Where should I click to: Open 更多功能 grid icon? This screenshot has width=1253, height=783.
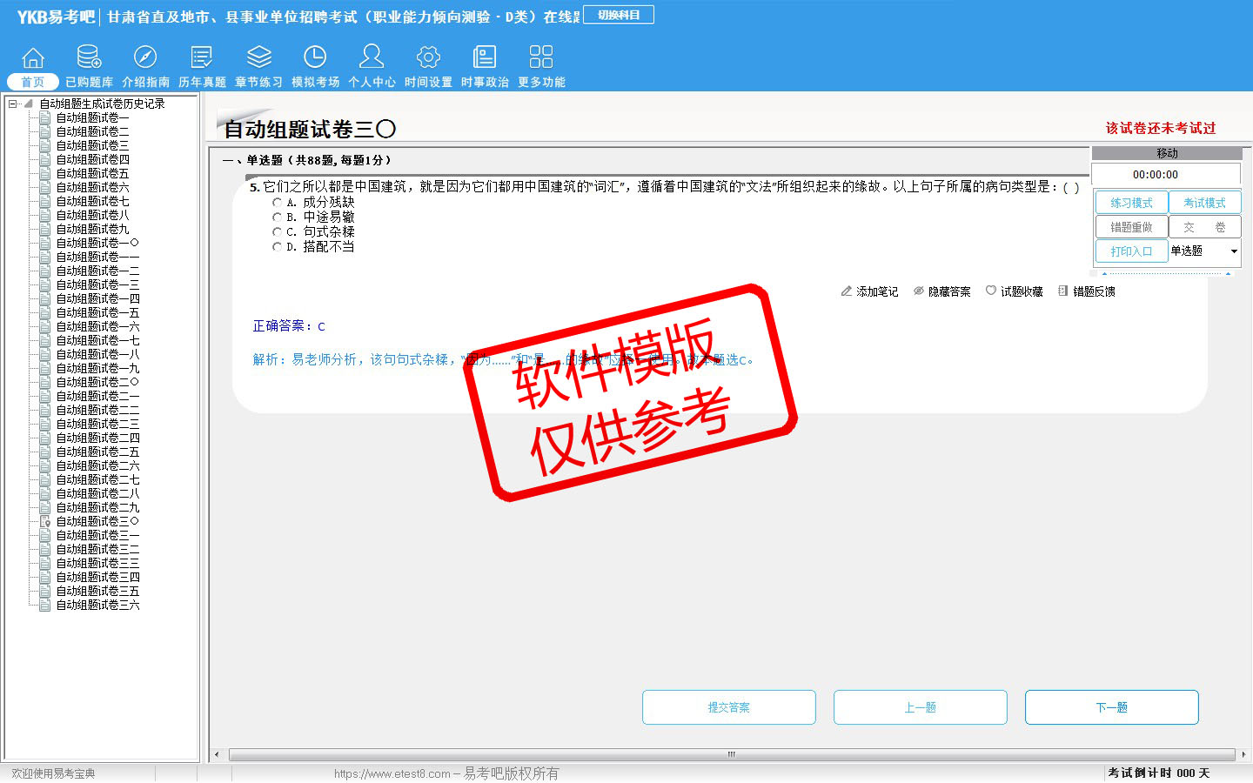[541, 57]
